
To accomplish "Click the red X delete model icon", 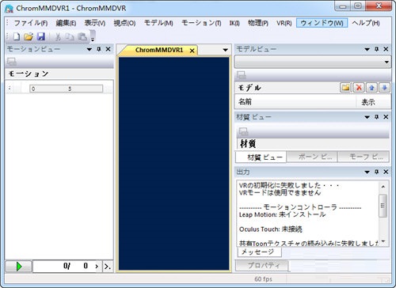I will [359, 87].
